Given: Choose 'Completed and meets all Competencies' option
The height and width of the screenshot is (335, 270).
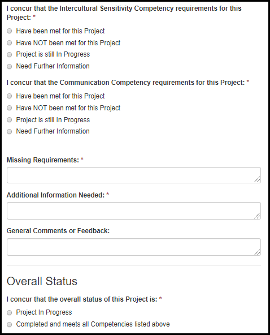Looking at the screenshot, I should (x=9, y=325).
